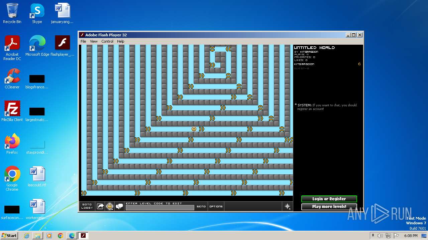428x240 pixels.
Task: Open stayprovidi desktop file
Action: (37, 147)
